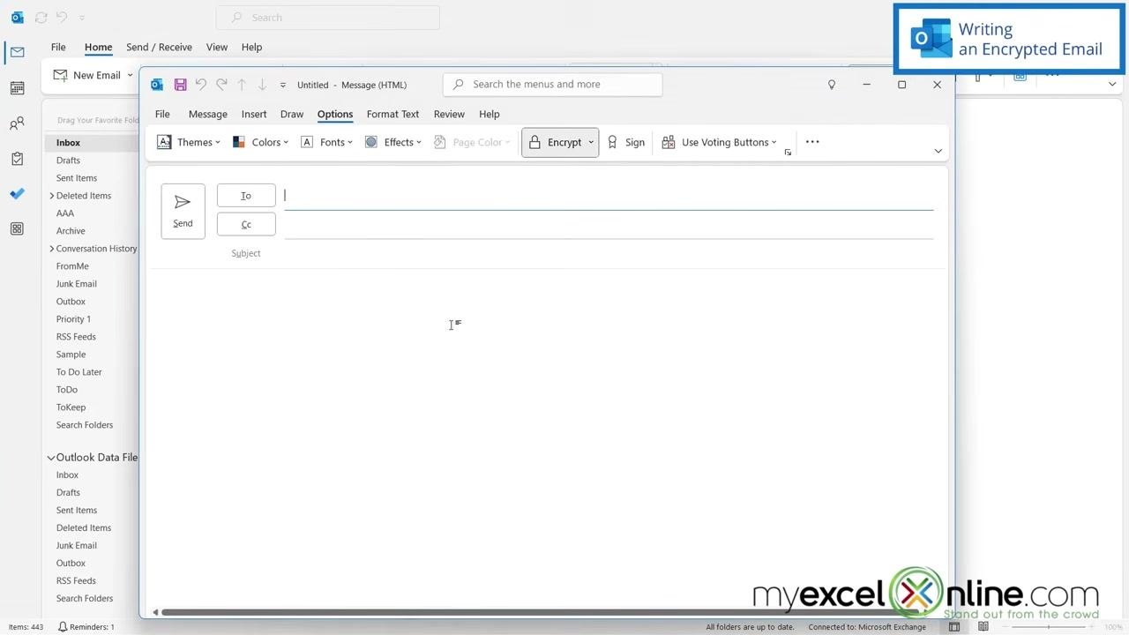Screen dimensions: 1129x635
Task: Open ribbon overflow three-dots menu
Action: [812, 142]
